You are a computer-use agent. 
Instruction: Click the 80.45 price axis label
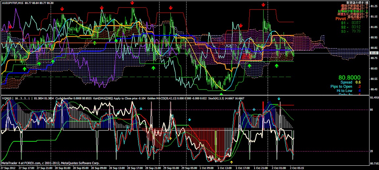(374, 89)
